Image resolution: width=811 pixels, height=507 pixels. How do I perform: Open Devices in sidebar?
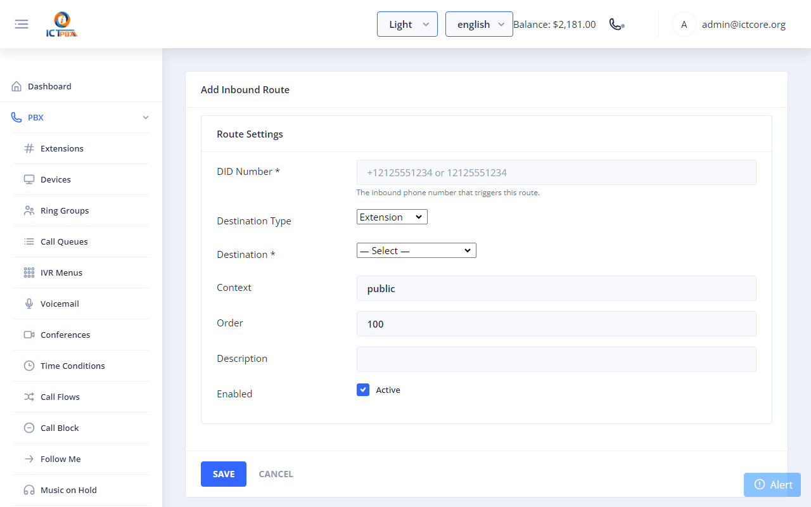point(81,179)
